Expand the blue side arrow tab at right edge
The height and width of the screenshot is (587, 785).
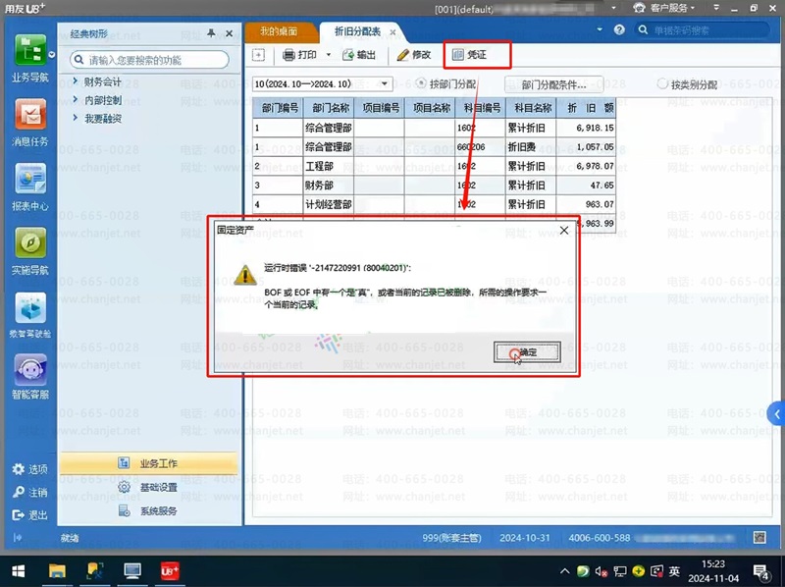tap(776, 413)
